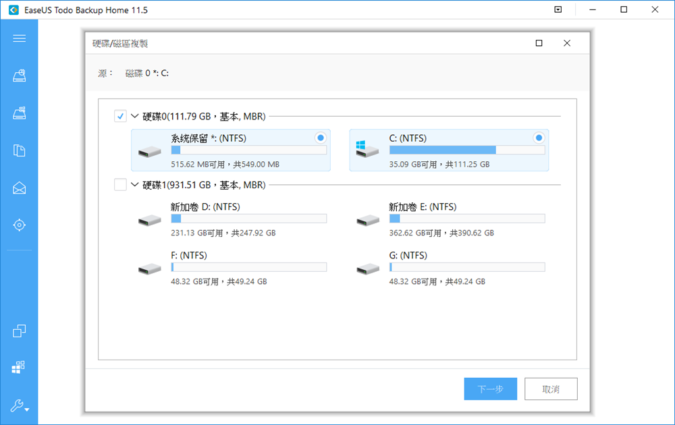Open the Tools wrench icon
675x425 pixels.
click(x=18, y=405)
